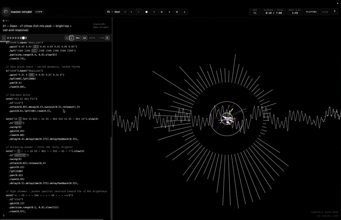Click the diagonal arrow icon in the toolbar

(169, 12)
